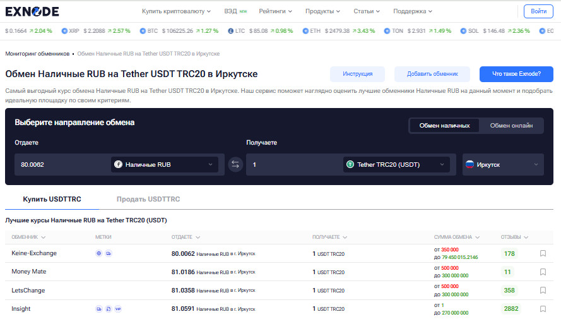The height and width of the screenshot is (319, 561).
Task: Click Что такое Exnode? button
Action: click(x=516, y=74)
